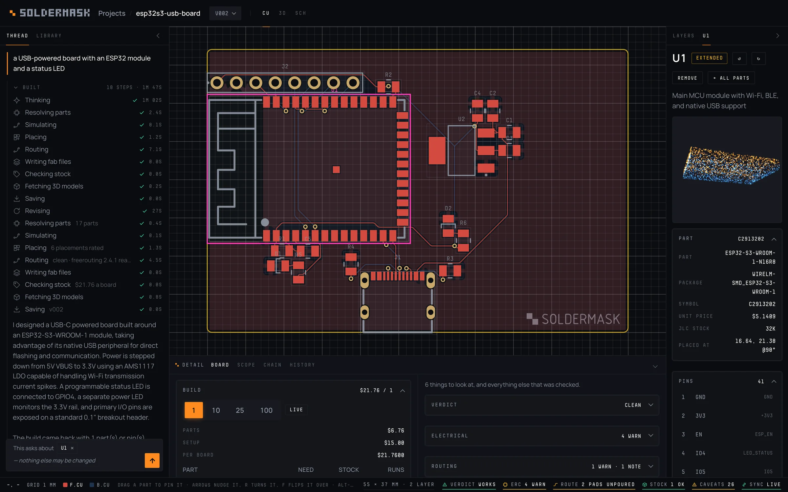Click the Verdict Works status item
Image resolution: width=788 pixels, height=492 pixels.
469,484
